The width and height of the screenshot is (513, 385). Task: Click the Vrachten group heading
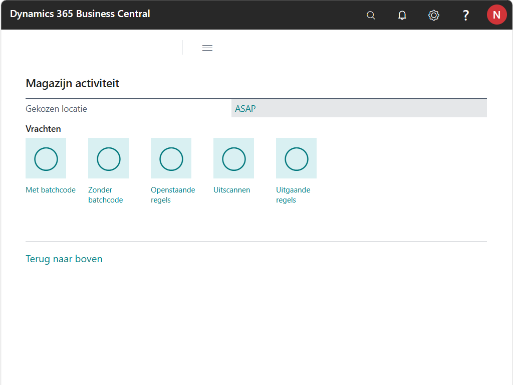[43, 129]
